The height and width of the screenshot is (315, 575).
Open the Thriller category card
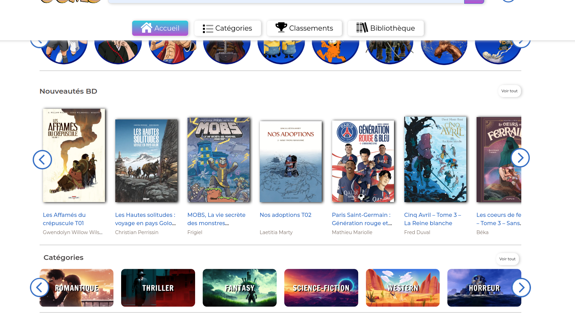158,288
